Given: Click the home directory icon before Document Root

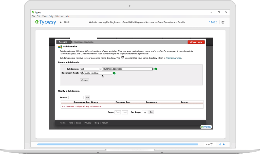Looking at the screenshot, I should [82, 73].
